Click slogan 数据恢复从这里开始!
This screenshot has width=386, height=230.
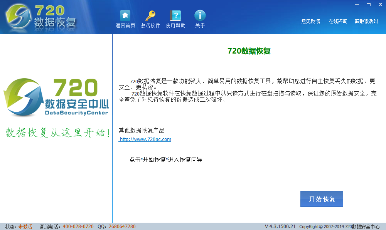(57, 133)
